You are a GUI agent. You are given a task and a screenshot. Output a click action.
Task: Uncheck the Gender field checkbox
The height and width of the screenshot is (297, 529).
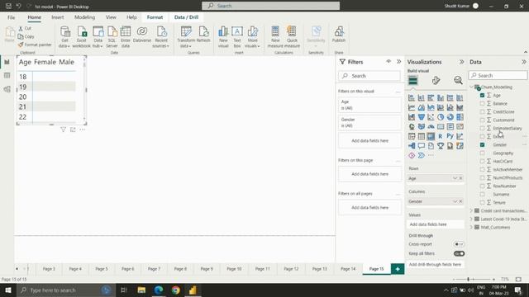482,145
